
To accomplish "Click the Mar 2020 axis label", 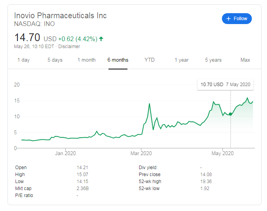I will point(141,154).
